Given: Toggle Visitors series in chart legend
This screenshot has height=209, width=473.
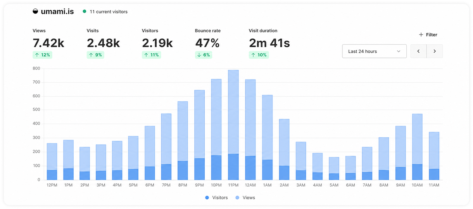Looking at the screenshot, I should point(216,198).
